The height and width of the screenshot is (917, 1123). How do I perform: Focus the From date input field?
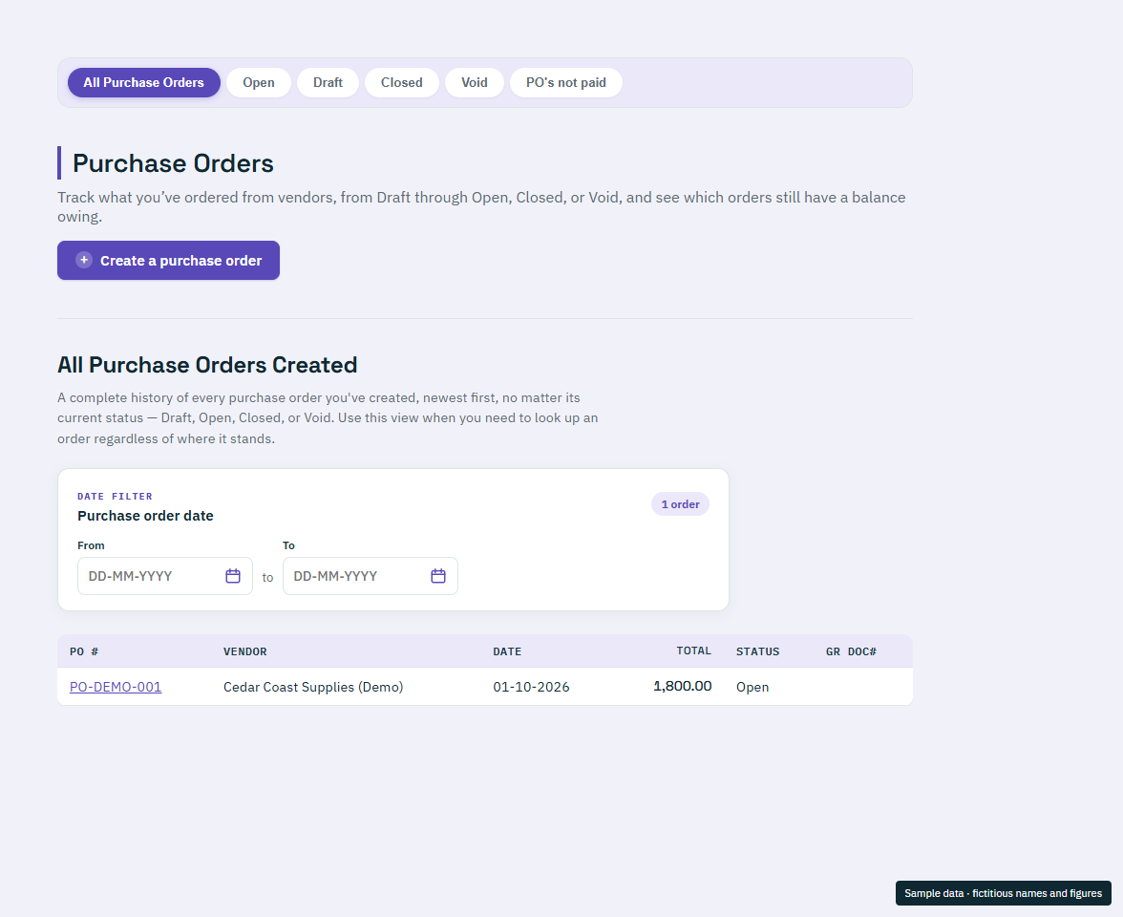click(164, 576)
